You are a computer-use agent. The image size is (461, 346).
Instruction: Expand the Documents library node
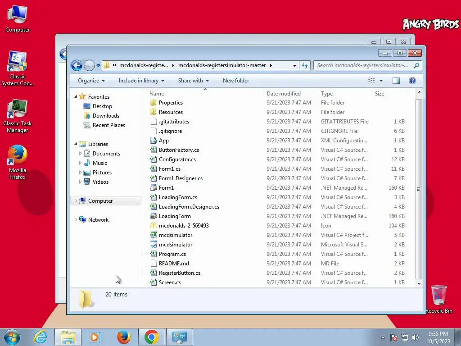click(80, 153)
